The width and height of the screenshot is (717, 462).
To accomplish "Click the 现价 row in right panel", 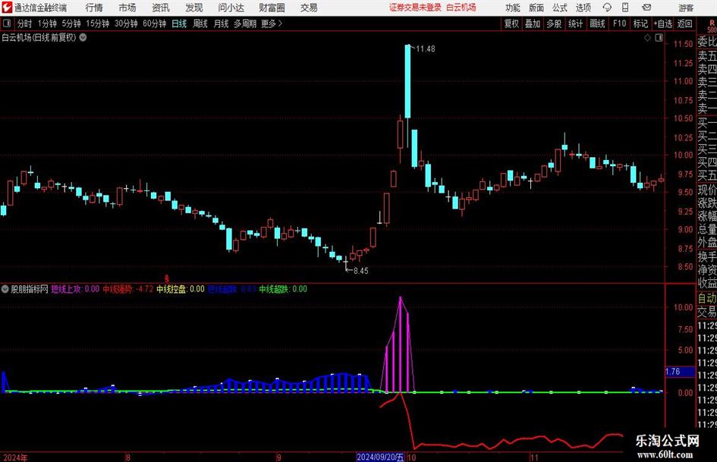I will (707, 190).
